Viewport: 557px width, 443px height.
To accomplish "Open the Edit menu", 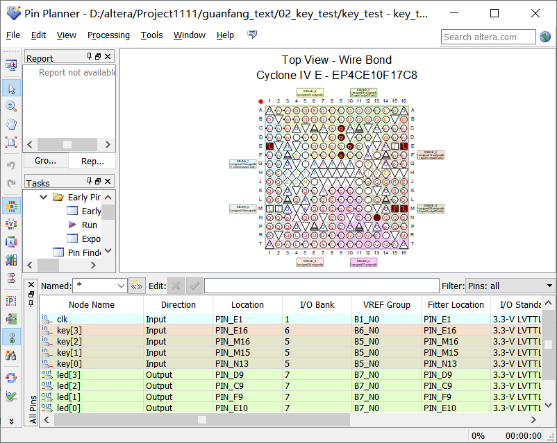I will (x=38, y=35).
